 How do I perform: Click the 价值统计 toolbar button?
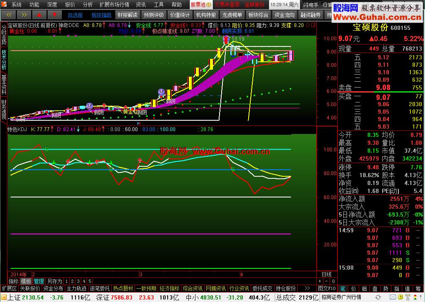pyautogui.click(x=180, y=15)
